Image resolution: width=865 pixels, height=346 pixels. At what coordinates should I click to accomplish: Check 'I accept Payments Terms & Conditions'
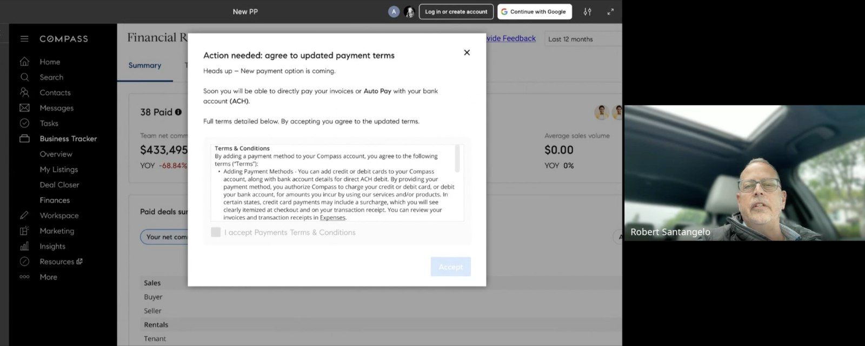click(x=216, y=232)
